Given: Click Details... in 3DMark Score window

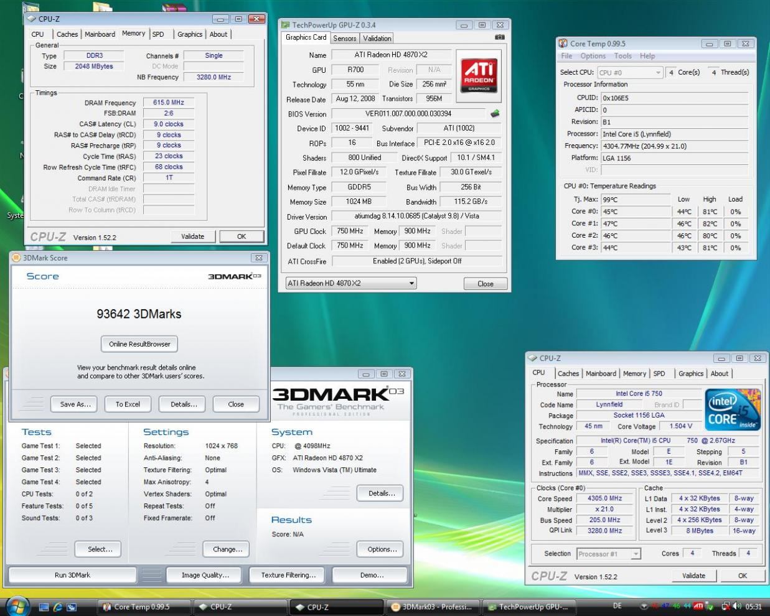Looking at the screenshot, I should (x=184, y=404).
